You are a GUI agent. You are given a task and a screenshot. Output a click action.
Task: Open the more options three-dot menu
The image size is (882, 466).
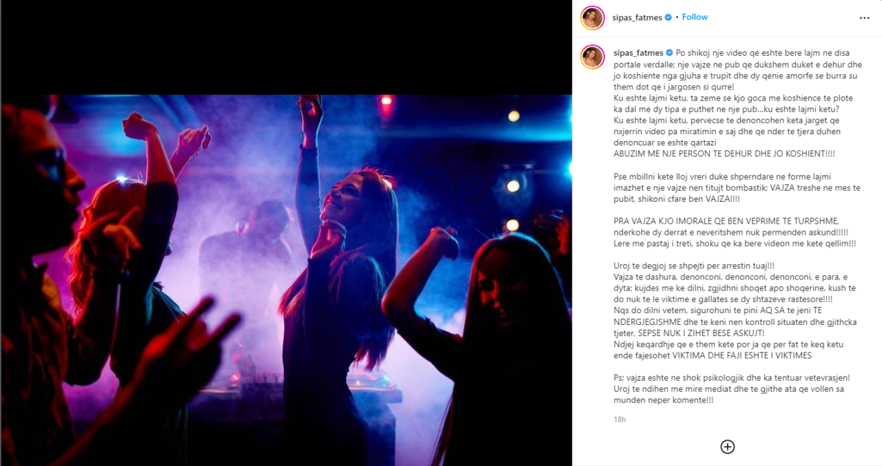click(864, 18)
